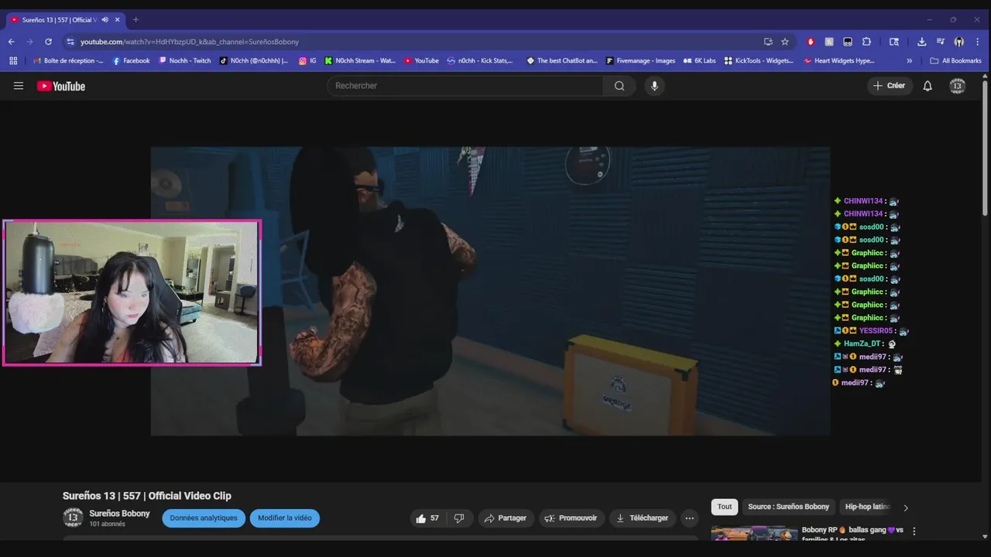Open the Extensions puzzle icon

click(866, 42)
